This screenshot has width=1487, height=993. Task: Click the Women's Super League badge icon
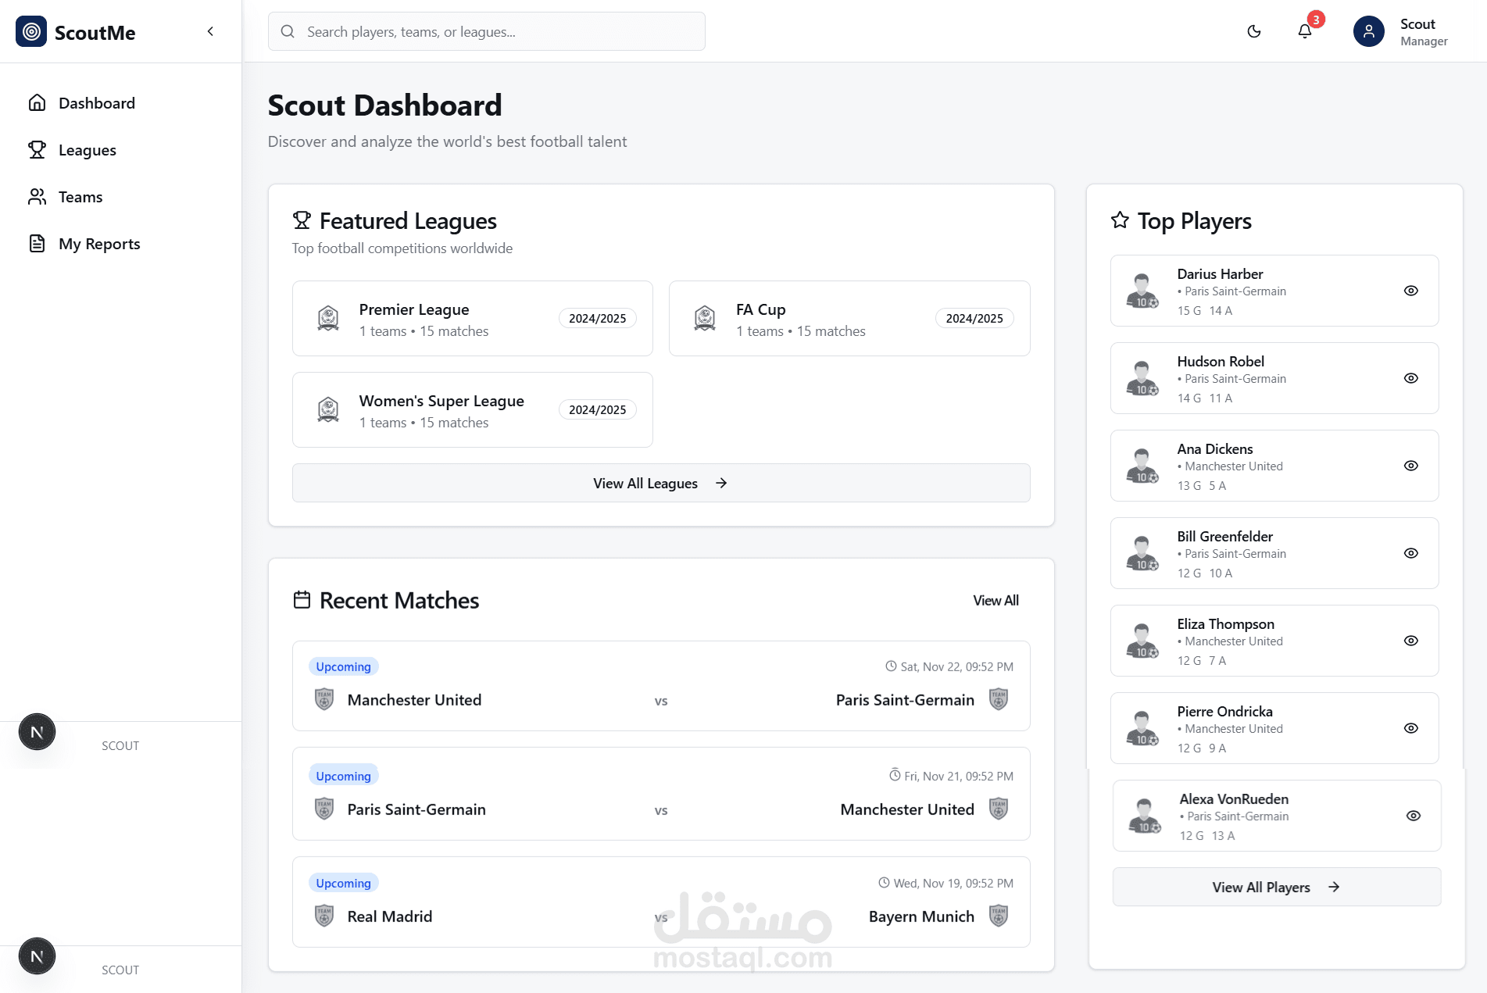328,410
